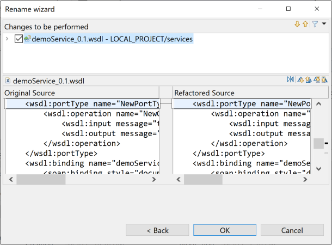The image size is (332, 245).
Task: Select next change down arrow
Action: [x=298, y=24]
